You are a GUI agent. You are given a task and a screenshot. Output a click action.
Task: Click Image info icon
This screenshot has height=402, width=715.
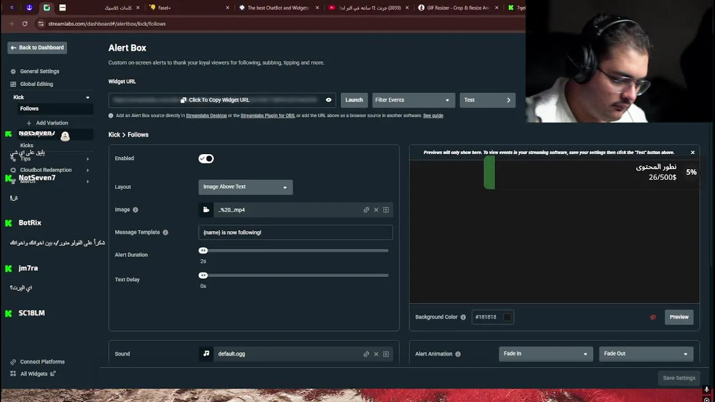point(135,210)
